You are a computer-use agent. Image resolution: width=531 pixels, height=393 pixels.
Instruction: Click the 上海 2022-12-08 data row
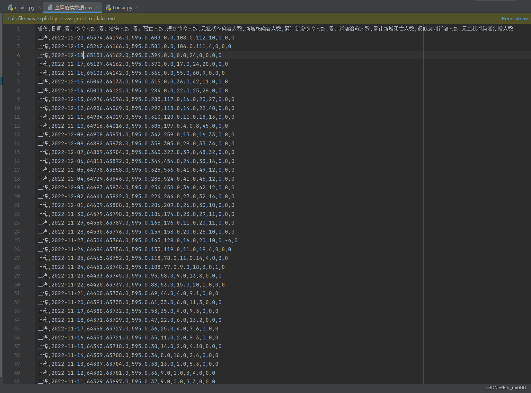click(x=136, y=143)
